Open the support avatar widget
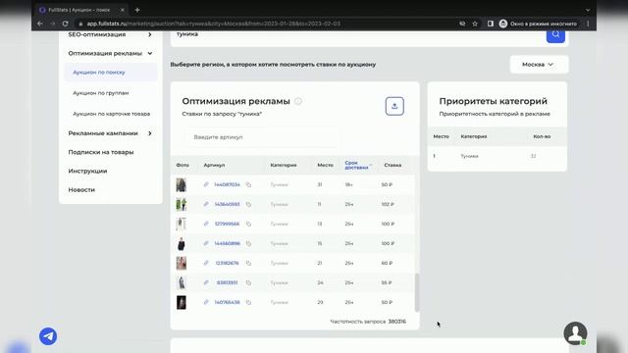 coord(576,333)
